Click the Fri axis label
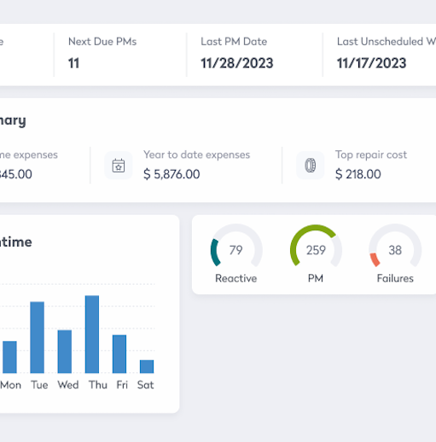This screenshot has width=436, height=442. coord(122,385)
